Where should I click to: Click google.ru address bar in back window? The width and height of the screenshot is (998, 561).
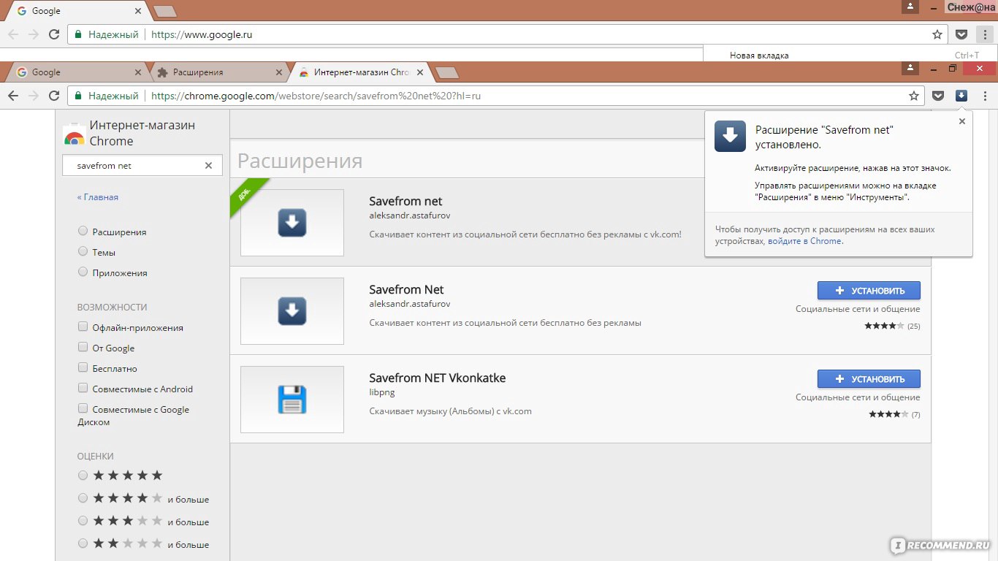508,34
